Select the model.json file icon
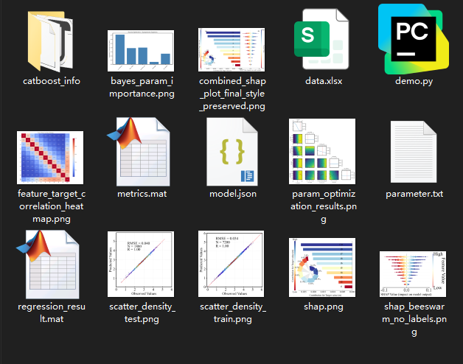 [x=232, y=152]
